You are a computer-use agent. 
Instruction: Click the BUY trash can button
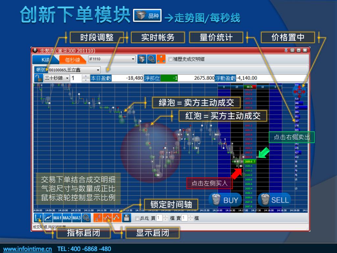coord(225,200)
